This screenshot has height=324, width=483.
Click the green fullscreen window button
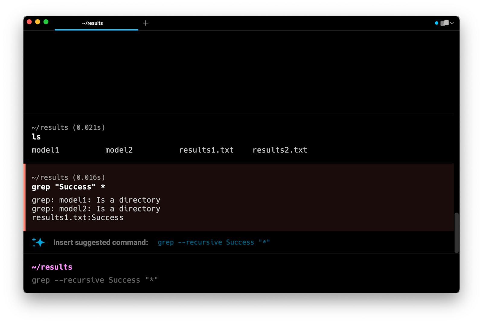click(x=46, y=22)
